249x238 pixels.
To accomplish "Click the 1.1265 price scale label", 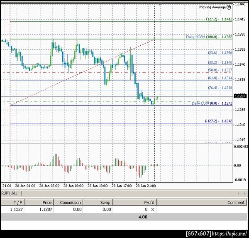I will coord(240,110).
